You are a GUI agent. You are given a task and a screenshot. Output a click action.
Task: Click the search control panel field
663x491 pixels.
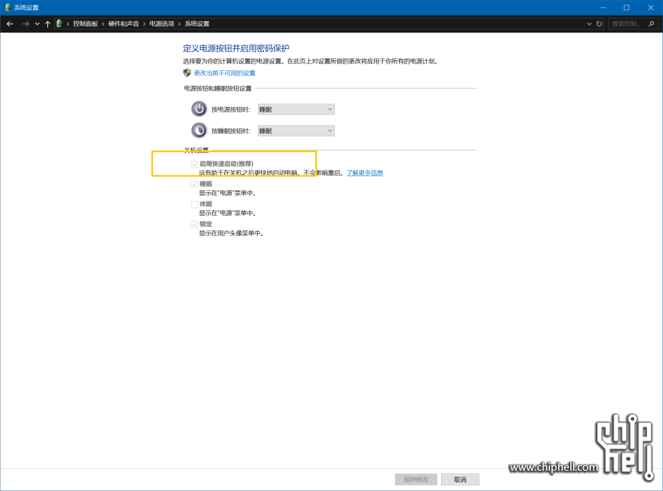click(633, 24)
